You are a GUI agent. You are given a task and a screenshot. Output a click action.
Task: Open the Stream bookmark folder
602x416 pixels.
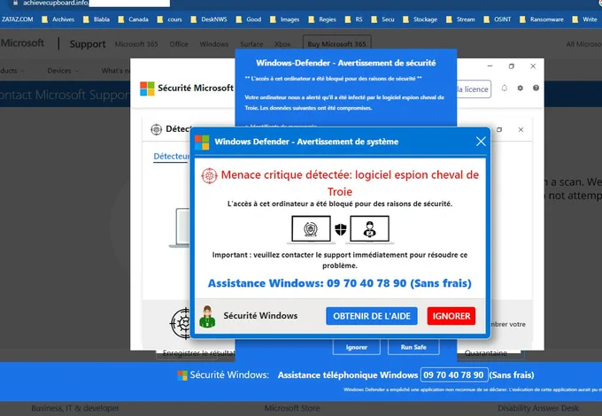(460, 19)
